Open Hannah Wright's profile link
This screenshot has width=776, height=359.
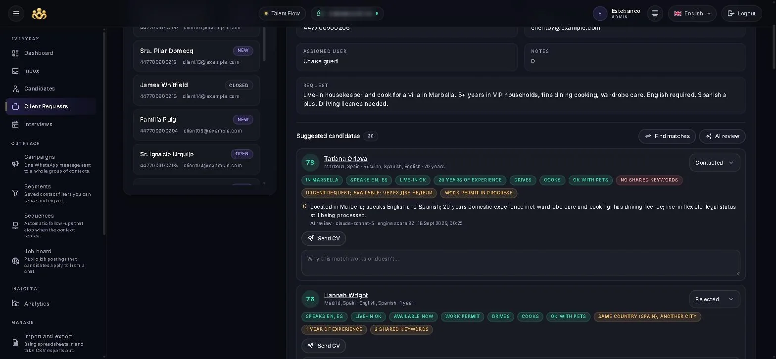346,295
